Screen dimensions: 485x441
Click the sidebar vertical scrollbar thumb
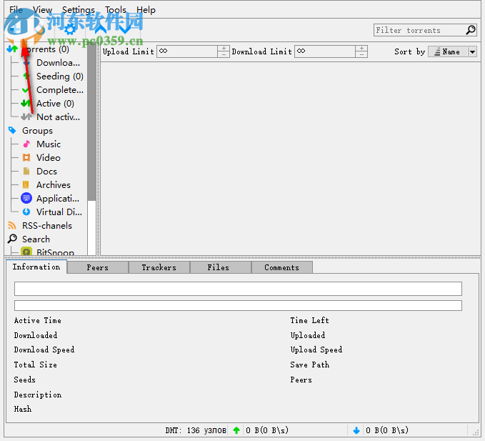pyautogui.click(x=92, y=123)
